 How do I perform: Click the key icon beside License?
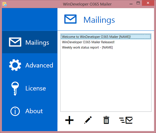(x=15, y=88)
